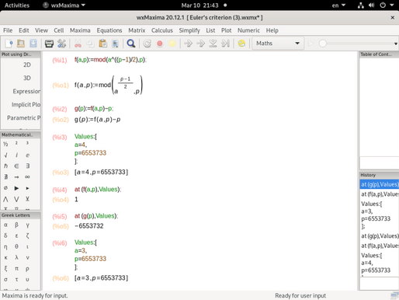Click the clock Mar 10 21:43

(199, 5)
